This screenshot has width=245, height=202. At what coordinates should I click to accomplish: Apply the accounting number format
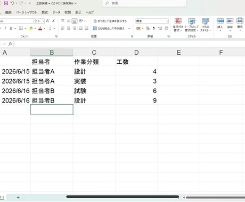click(138, 28)
